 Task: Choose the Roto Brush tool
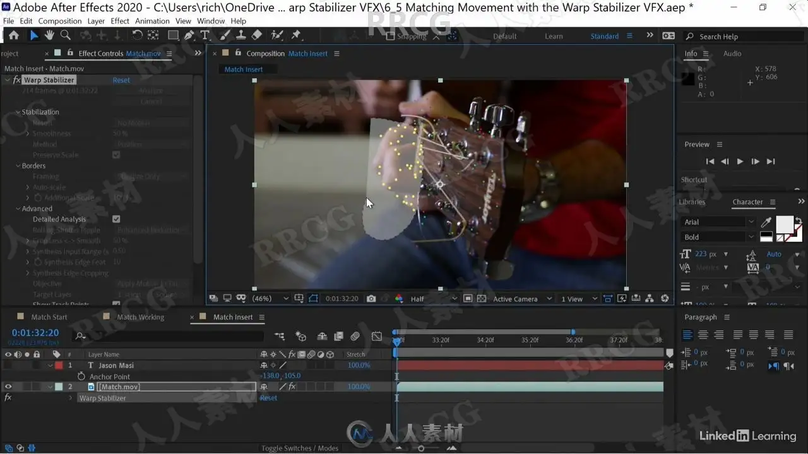[x=277, y=36]
